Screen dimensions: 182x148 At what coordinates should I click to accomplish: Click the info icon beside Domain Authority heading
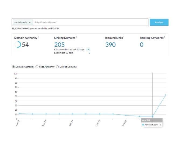tap(38, 37)
